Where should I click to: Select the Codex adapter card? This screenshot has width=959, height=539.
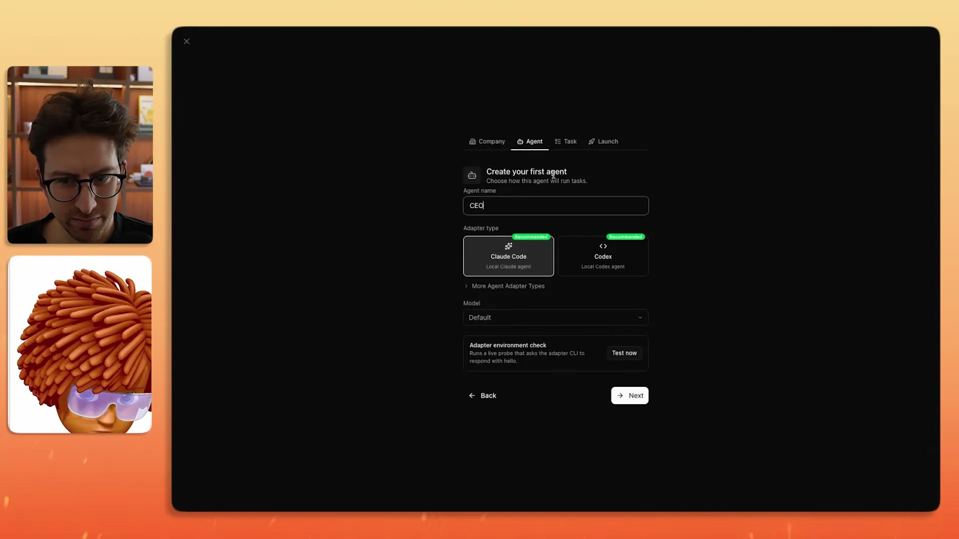point(603,257)
